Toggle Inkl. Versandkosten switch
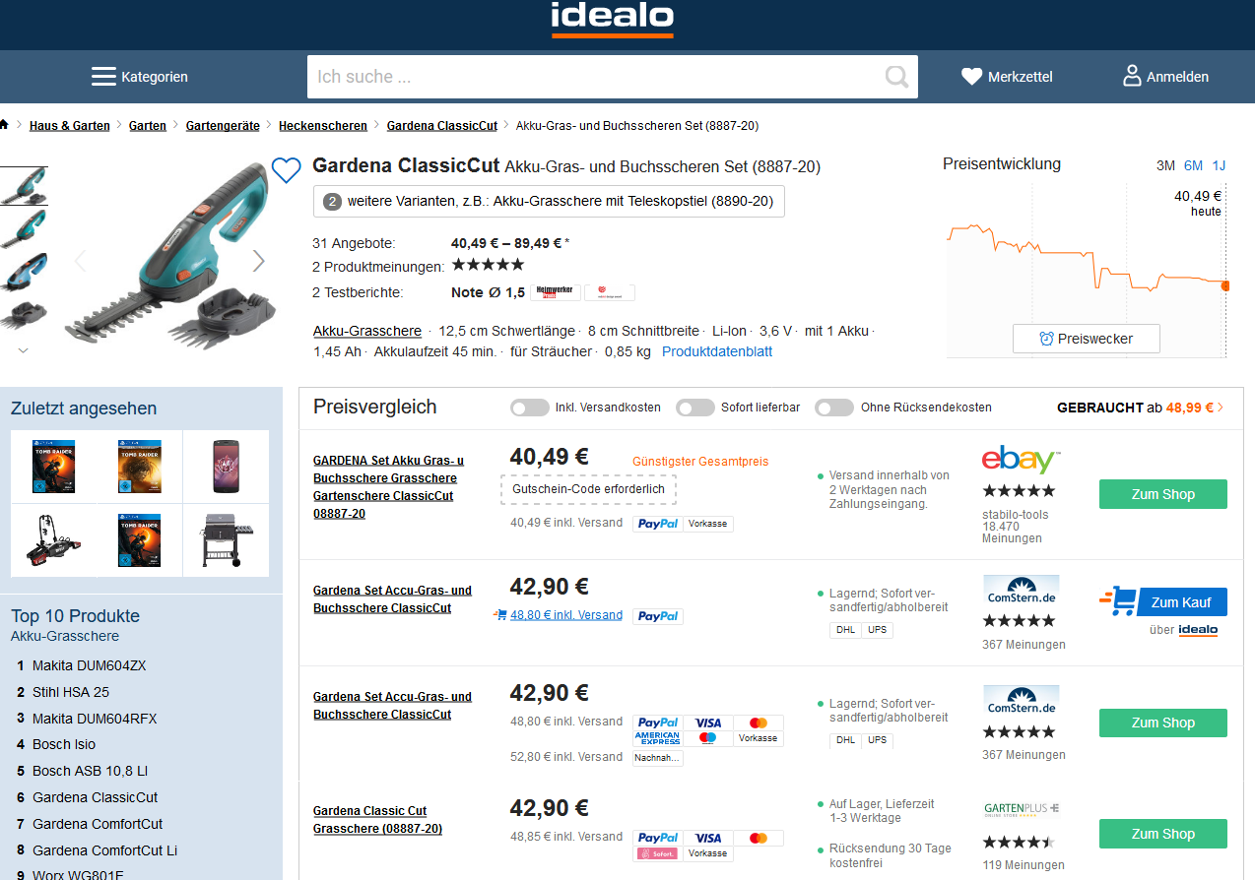This screenshot has width=1255, height=880. 530,408
